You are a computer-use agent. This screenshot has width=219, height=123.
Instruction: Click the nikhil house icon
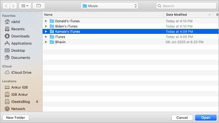tap(7, 22)
